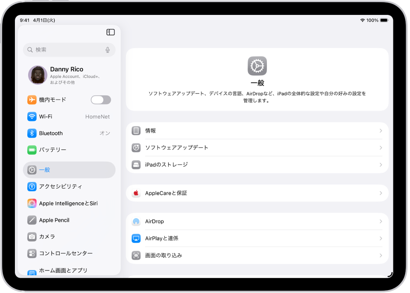410x293 pixels.
Task: Click the Apple Pencil sidebar icon
Action: point(32,220)
